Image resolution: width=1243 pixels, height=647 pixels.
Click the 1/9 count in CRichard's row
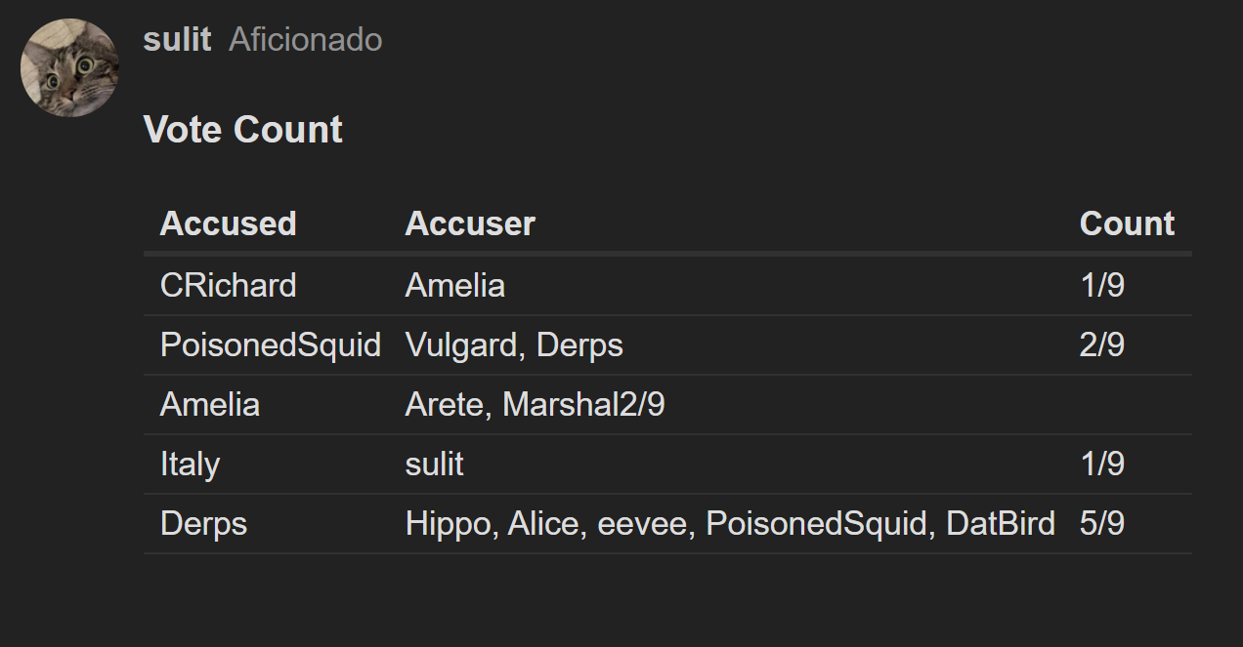[1102, 285]
